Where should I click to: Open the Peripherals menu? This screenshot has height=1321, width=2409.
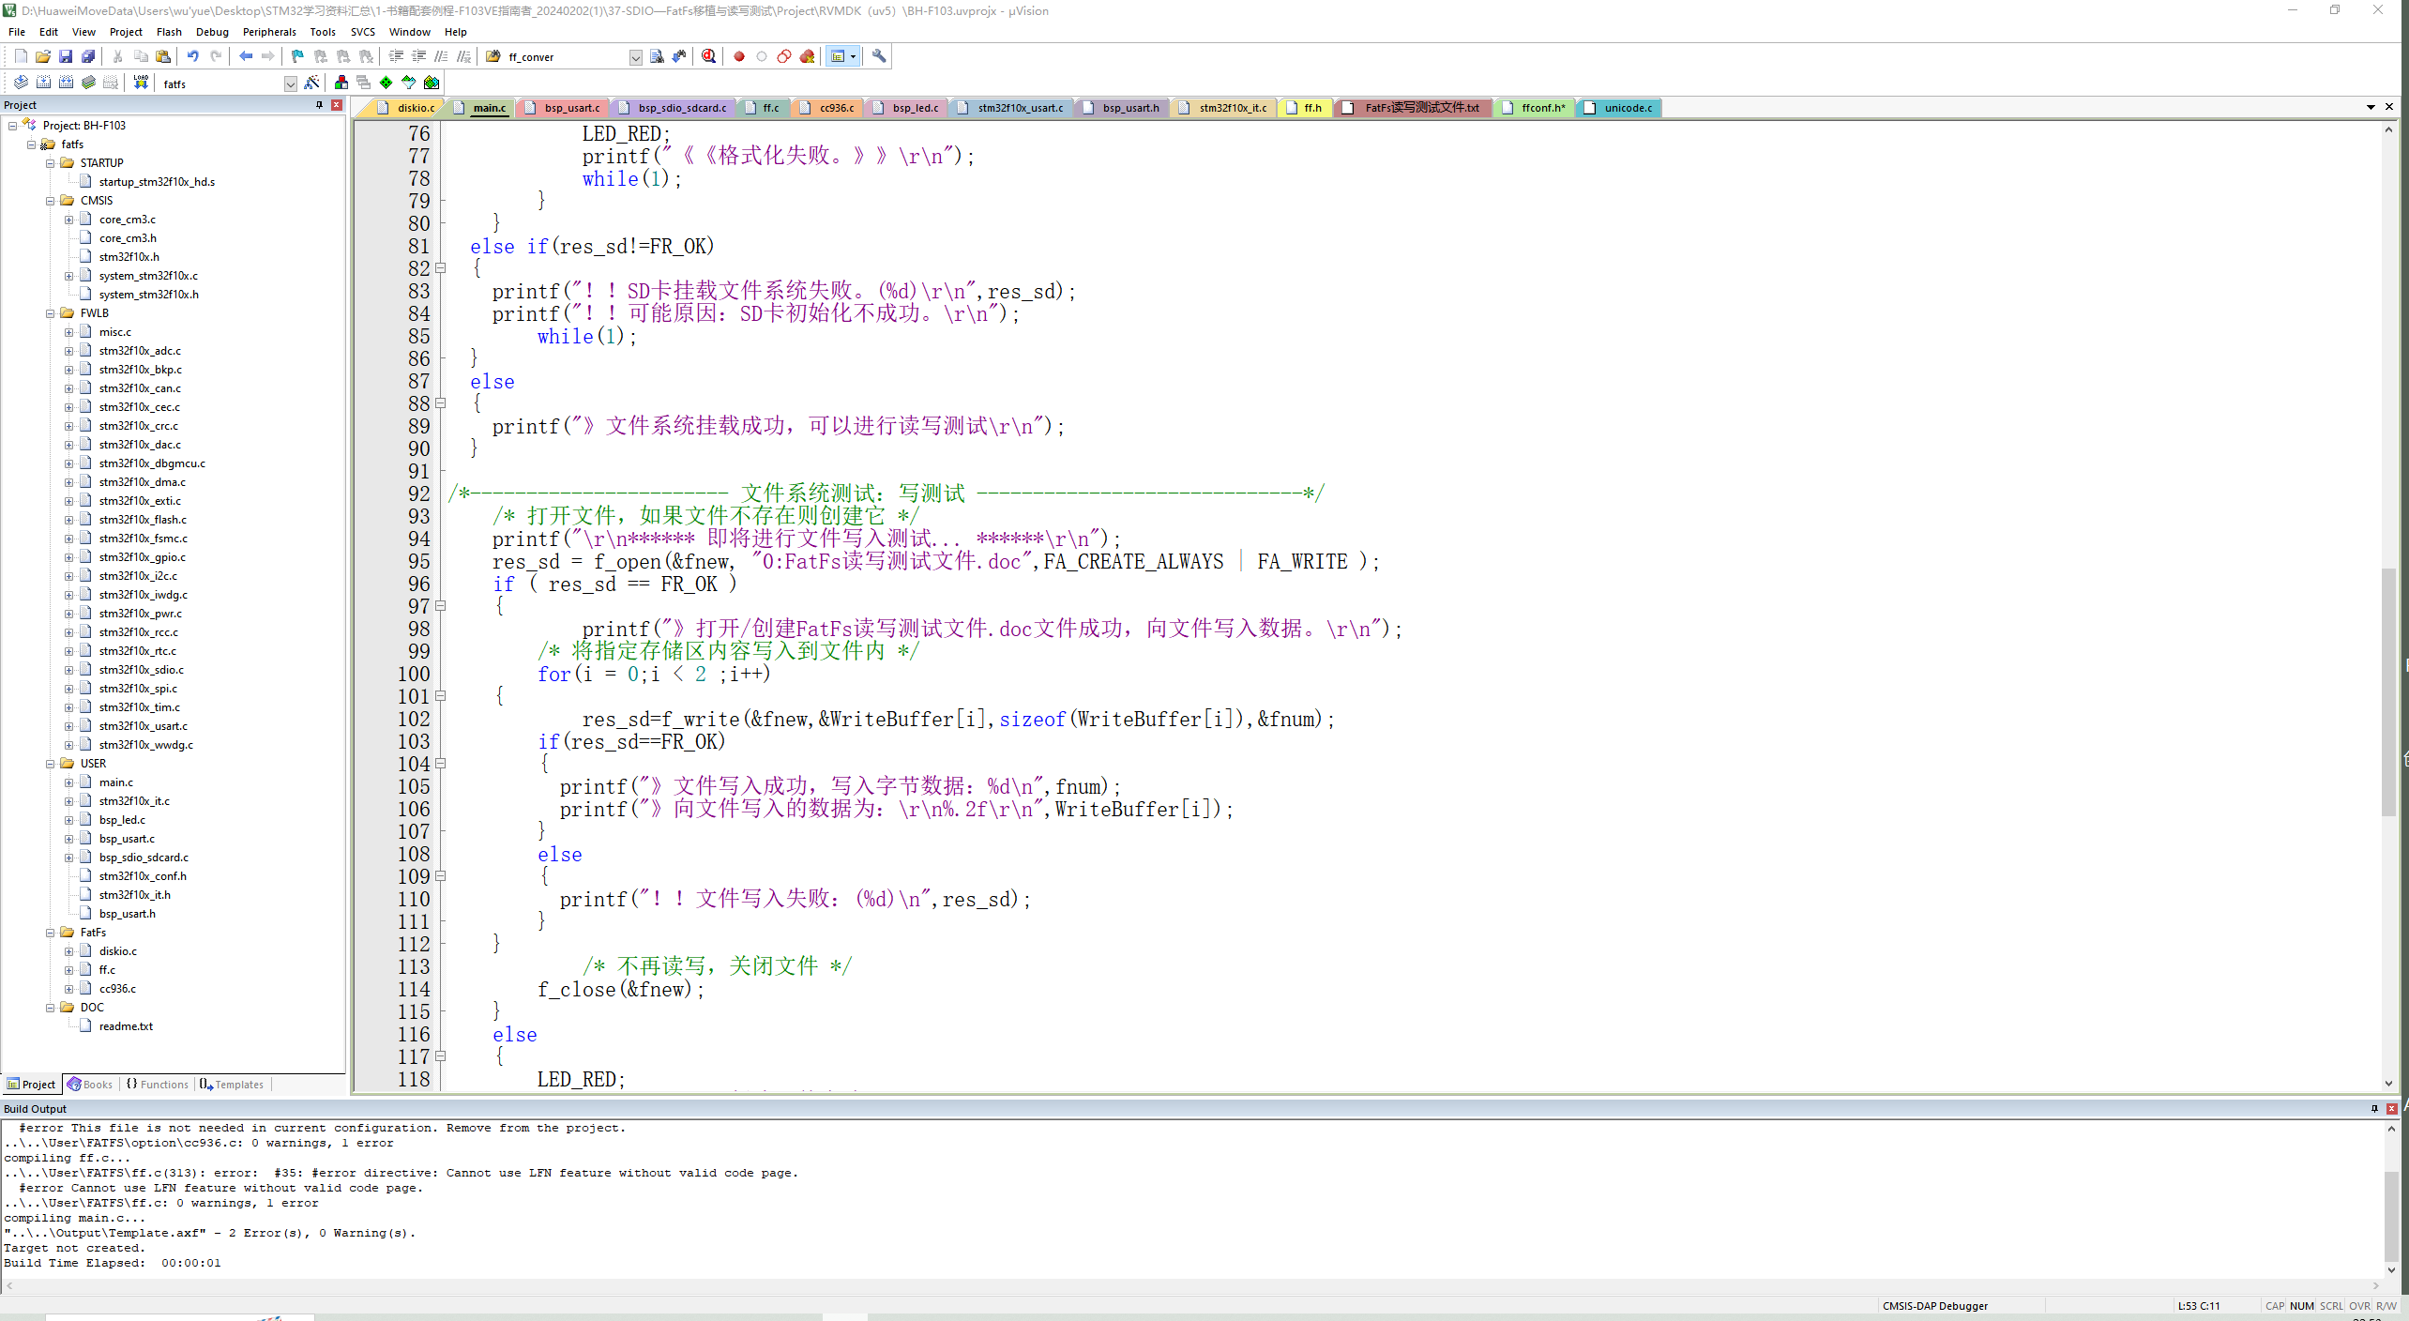269,32
